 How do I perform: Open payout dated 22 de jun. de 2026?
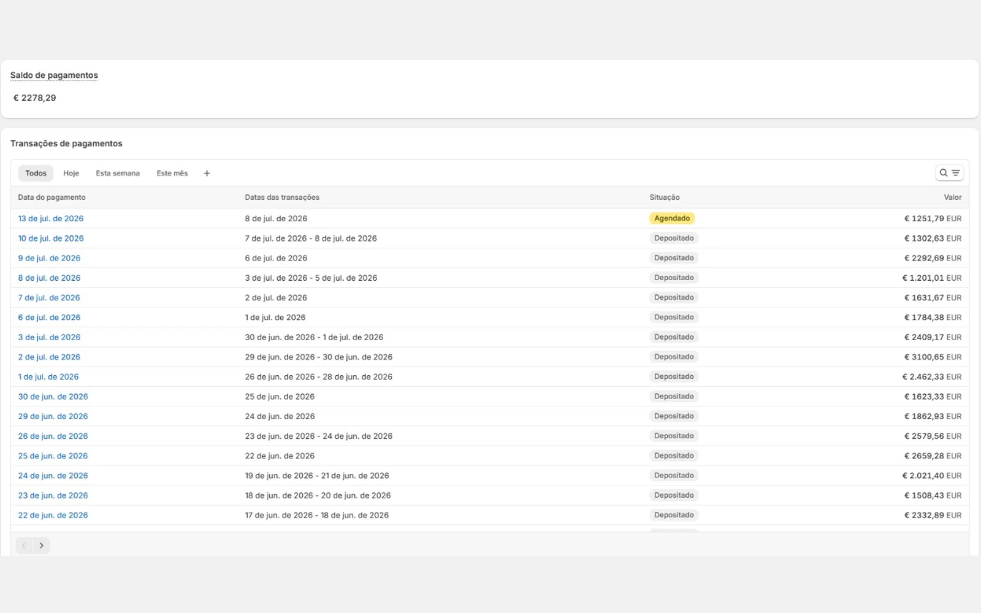pos(53,516)
